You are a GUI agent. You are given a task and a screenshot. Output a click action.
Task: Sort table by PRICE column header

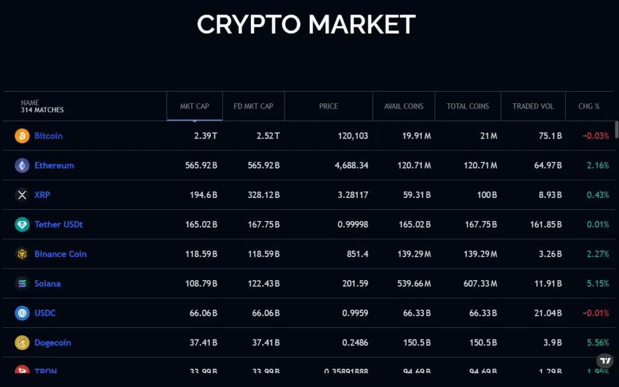pos(328,106)
